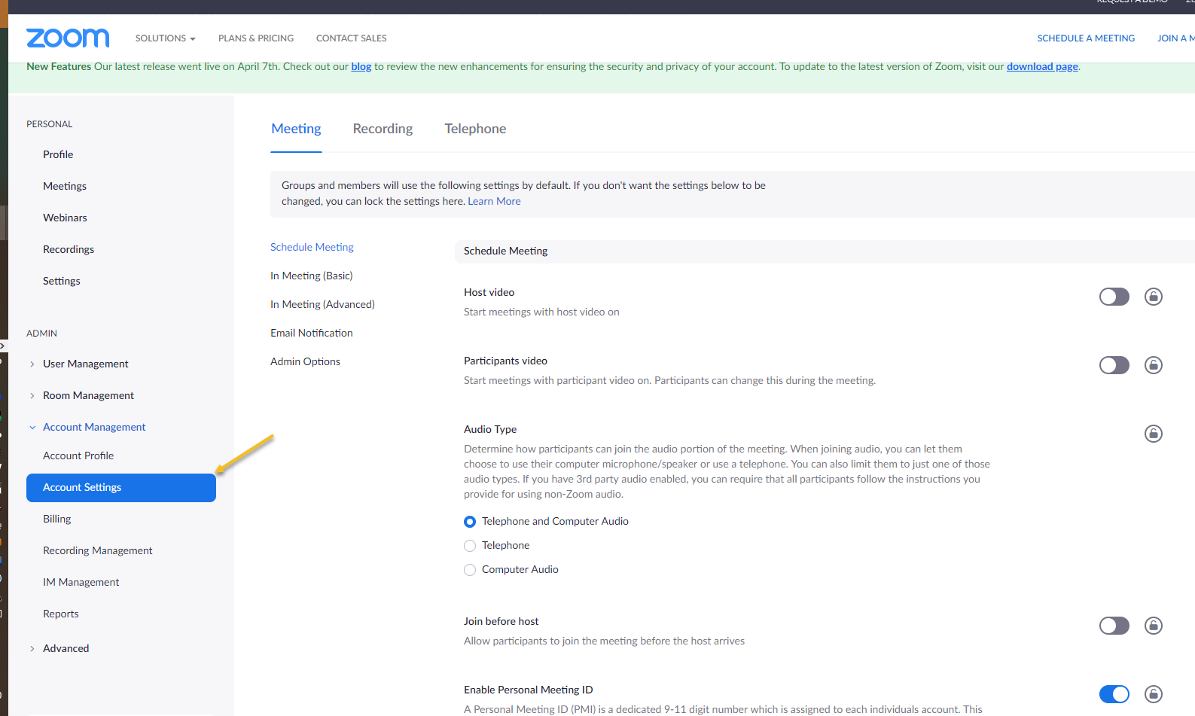The image size is (1195, 716).
Task: Open Profile in personal sidebar
Action: click(x=58, y=154)
